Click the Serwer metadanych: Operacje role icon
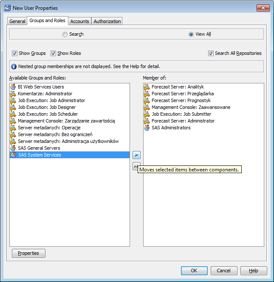The width and height of the screenshot is (274, 282). point(13,128)
